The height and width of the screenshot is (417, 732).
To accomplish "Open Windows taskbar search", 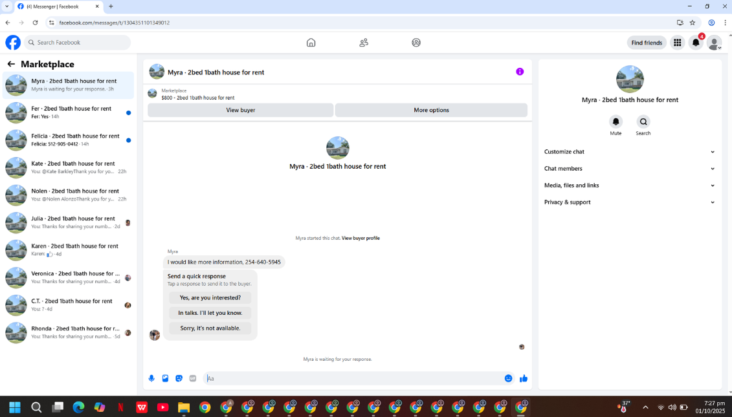I will tap(36, 407).
